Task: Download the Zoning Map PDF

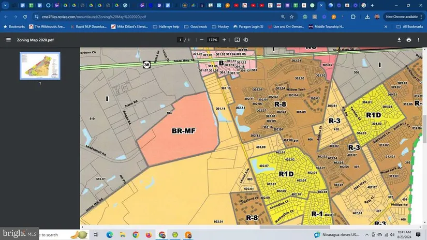Action: pos(399,40)
